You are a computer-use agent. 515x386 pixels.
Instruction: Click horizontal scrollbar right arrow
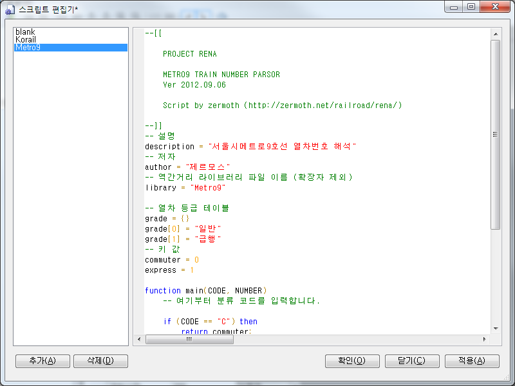click(485, 340)
